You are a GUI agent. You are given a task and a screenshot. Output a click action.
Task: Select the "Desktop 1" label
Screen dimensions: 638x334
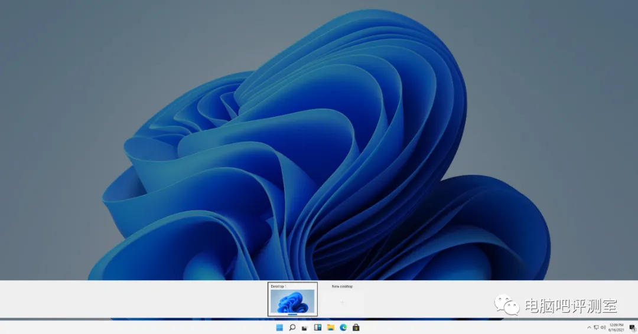pyautogui.click(x=278, y=286)
